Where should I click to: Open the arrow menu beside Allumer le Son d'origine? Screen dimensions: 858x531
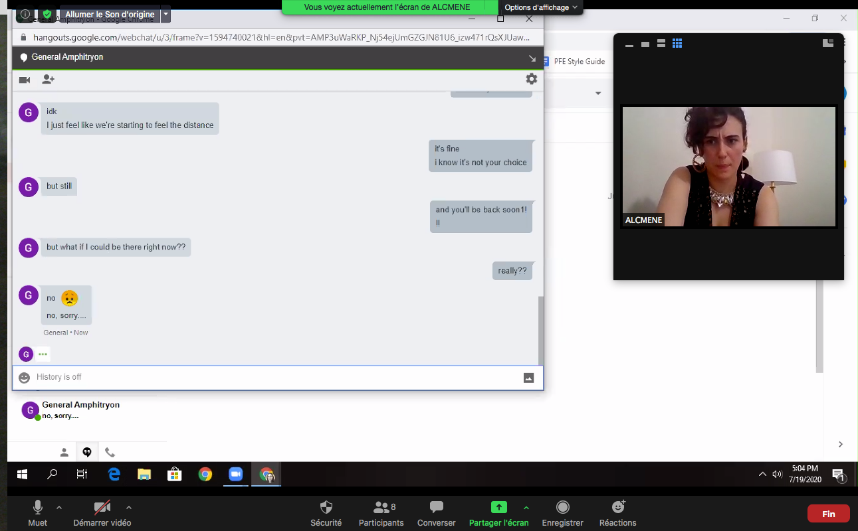pos(165,14)
